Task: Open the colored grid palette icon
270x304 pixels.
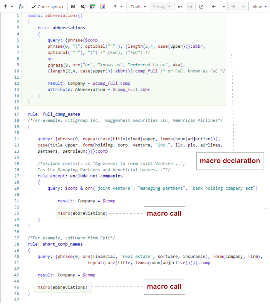Action: pyautogui.click(x=102, y=6)
